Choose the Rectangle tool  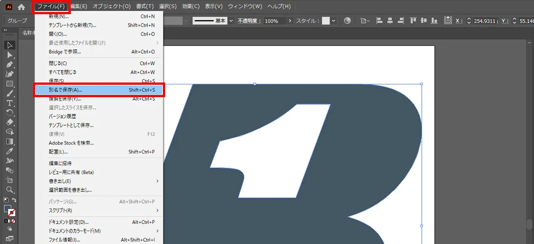pos(10,84)
